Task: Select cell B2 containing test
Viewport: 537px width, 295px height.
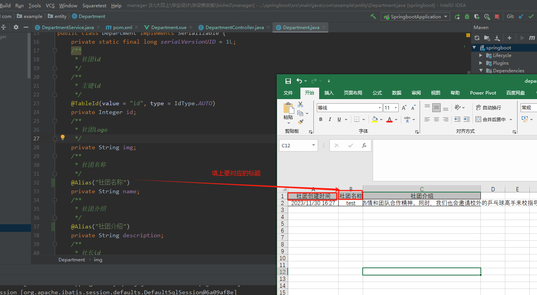Action: pyautogui.click(x=350, y=203)
